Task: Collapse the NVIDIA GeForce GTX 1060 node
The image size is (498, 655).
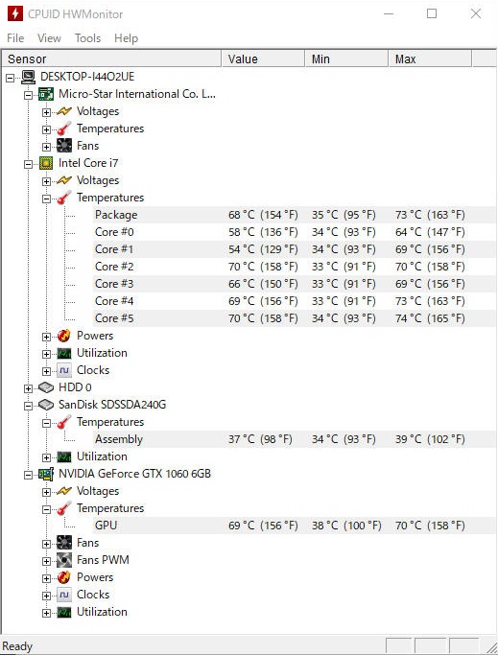Action: [x=28, y=475]
